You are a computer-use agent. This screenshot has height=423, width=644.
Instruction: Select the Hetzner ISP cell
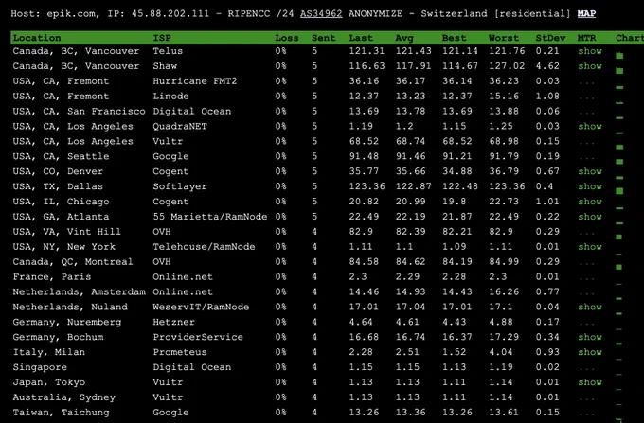pyautogui.click(x=173, y=322)
